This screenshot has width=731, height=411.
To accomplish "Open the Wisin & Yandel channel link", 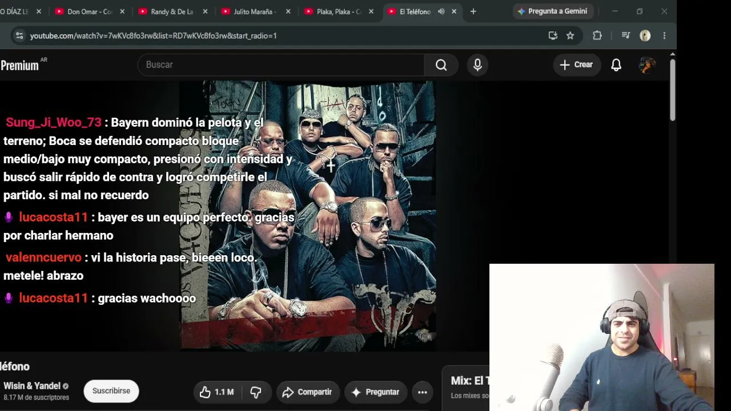I will [x=32, y=386].
